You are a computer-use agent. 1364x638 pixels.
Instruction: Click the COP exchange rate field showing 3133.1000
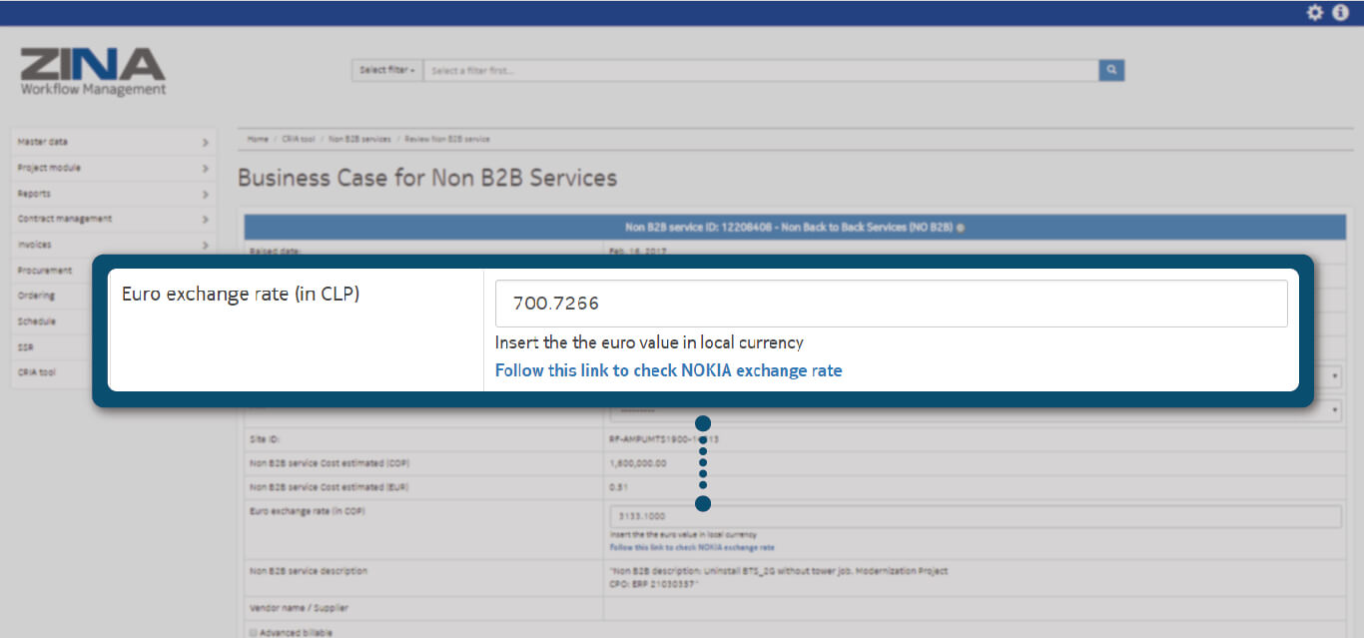974,516
